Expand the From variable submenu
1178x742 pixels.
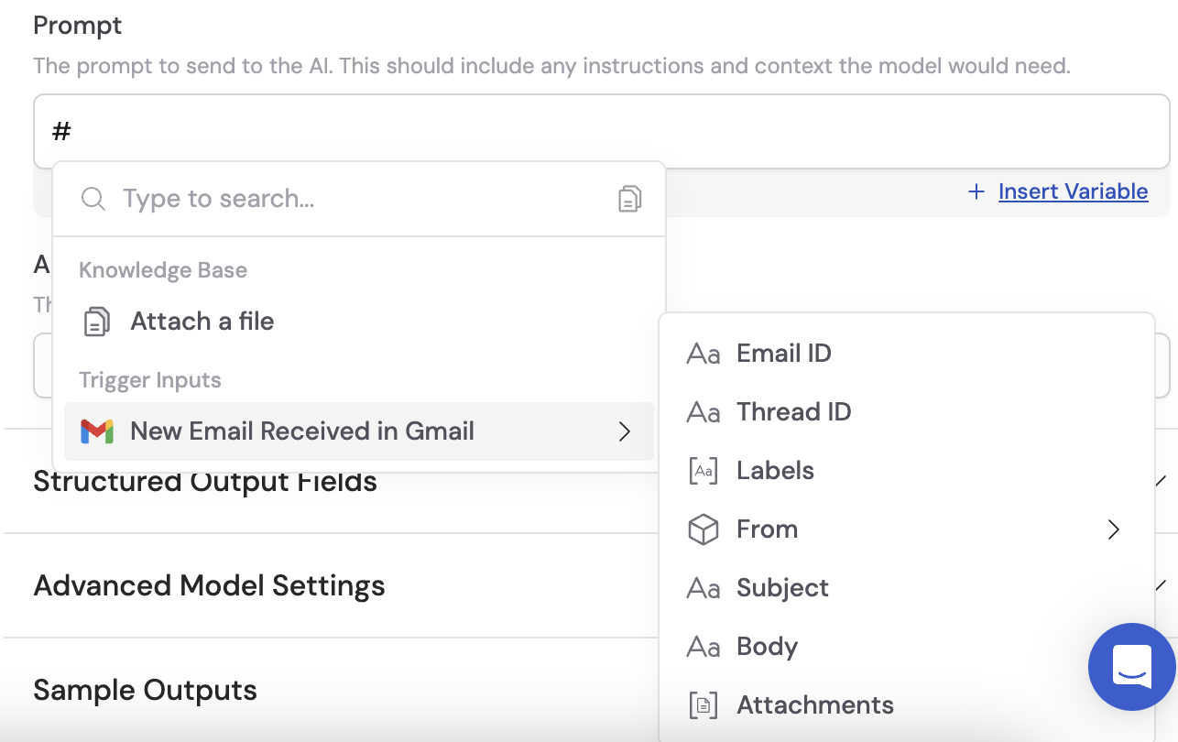(1114, 529)
